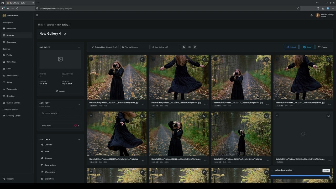
Task: Open the Sharing gallery setting
Action: pos(48,158)
